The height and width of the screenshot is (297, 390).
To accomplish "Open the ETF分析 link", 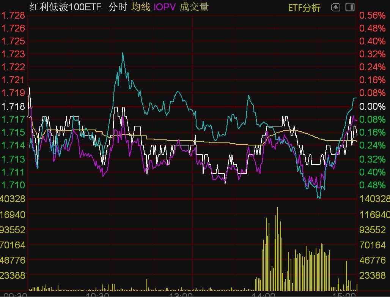I will click(x=304, y=8).
